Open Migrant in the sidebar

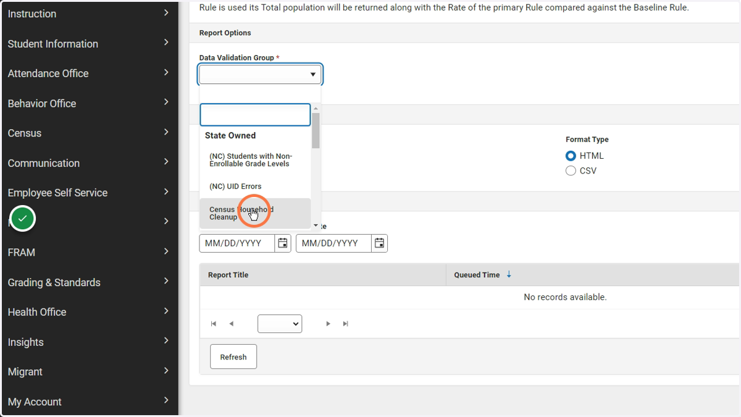[25, 372]
